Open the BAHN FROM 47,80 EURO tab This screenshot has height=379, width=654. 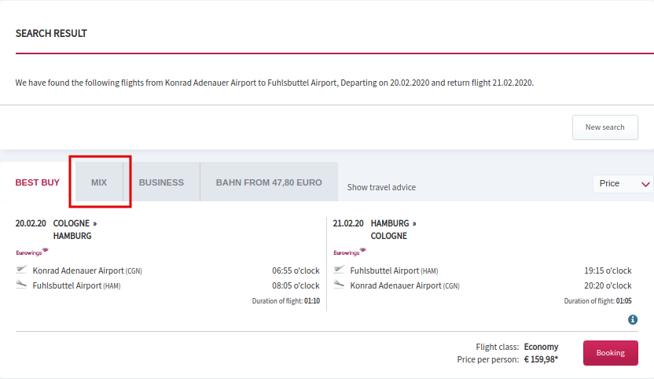coord(269,182)
